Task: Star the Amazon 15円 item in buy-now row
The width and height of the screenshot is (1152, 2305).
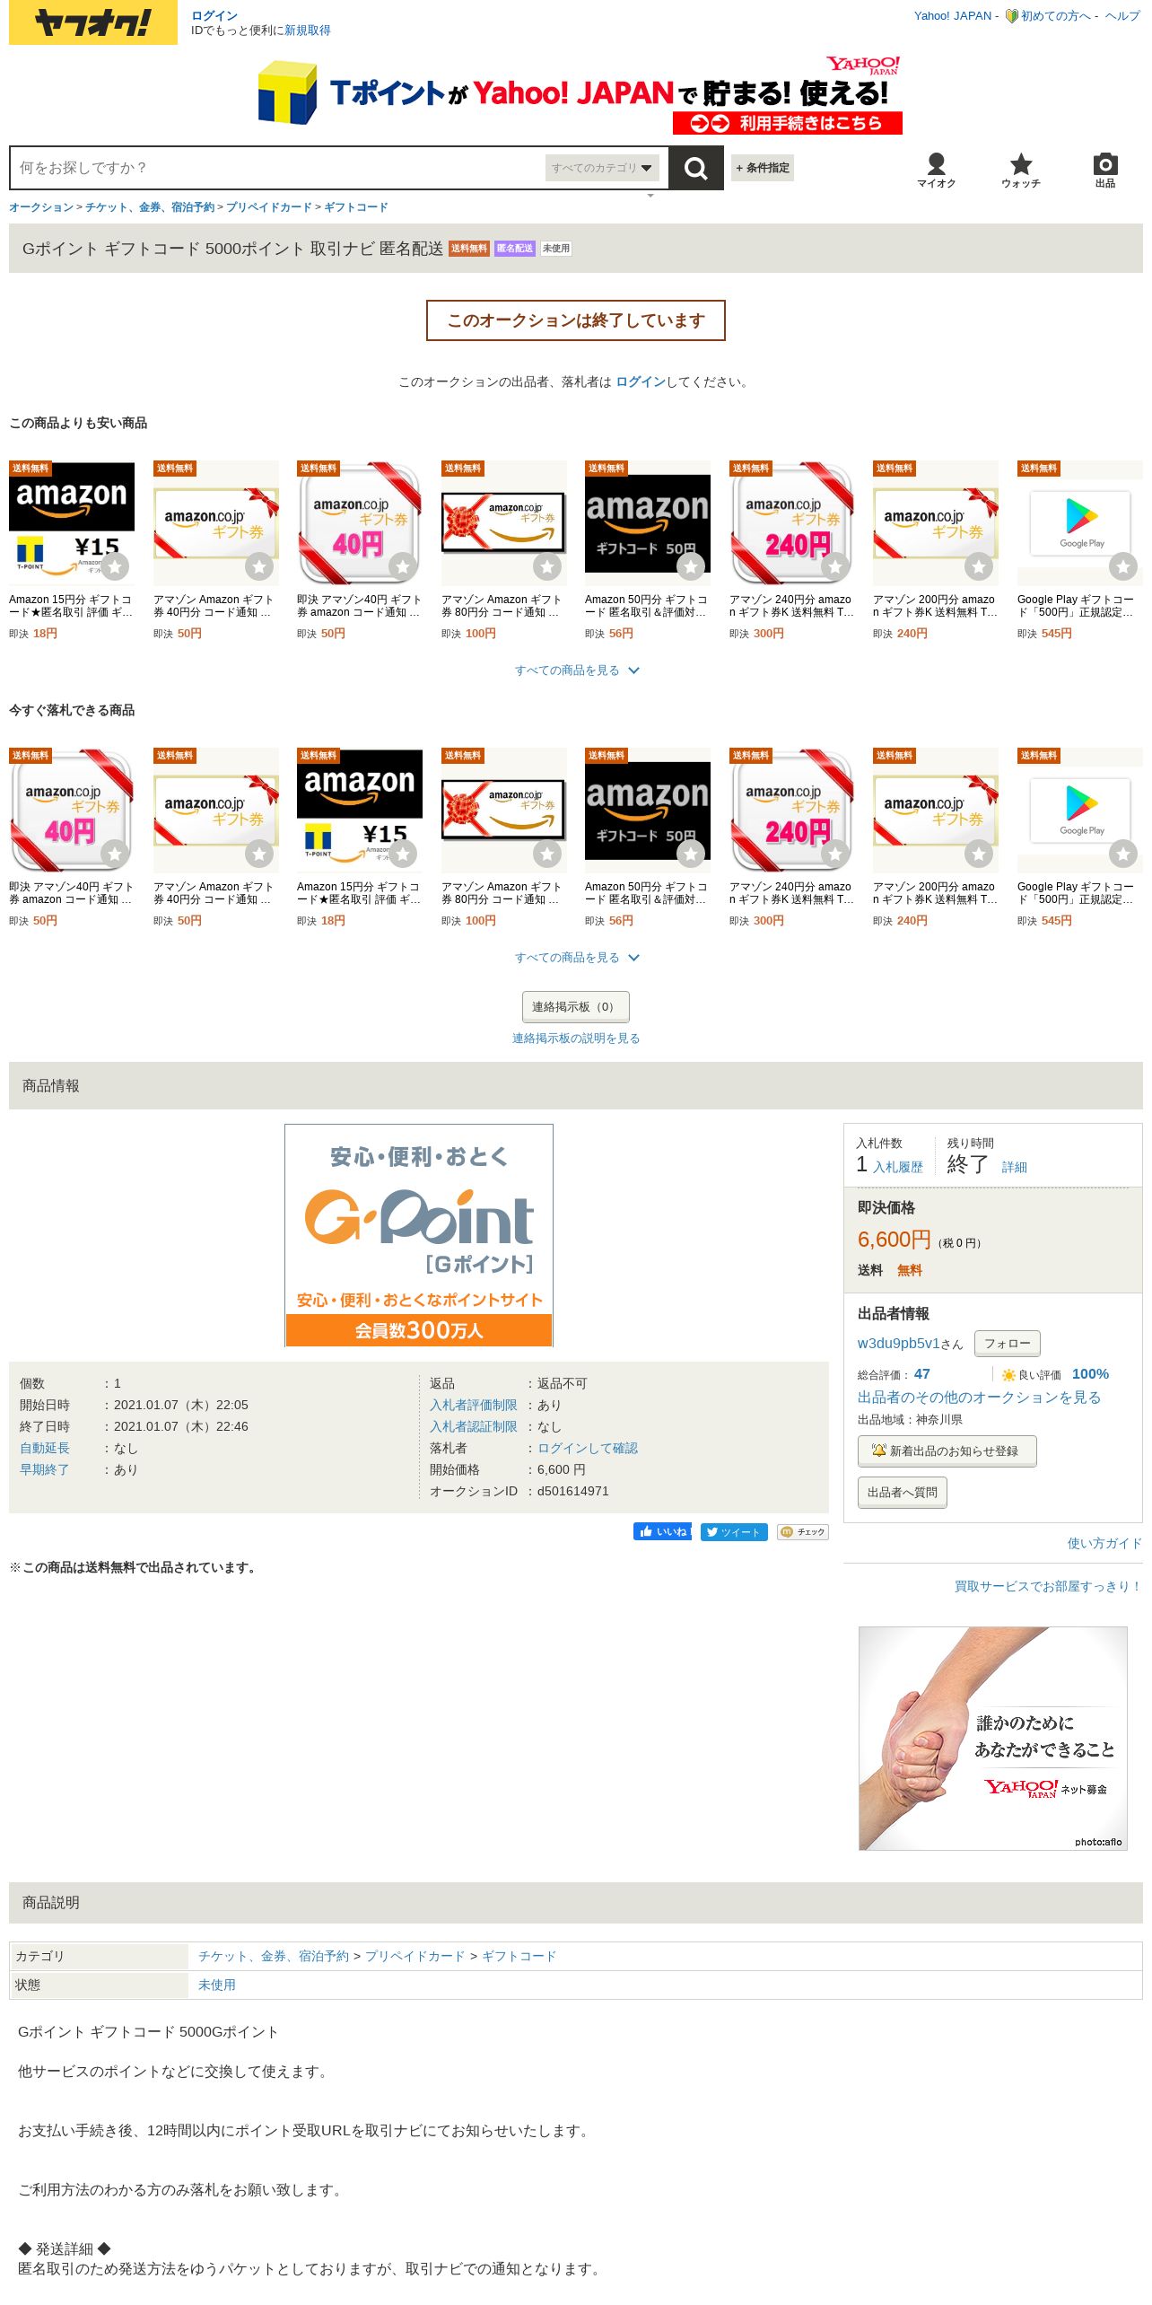Action: (403, 854)
